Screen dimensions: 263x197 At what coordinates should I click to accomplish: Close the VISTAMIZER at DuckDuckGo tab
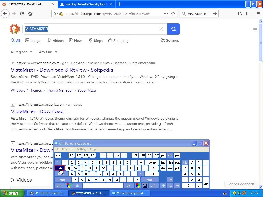[x=53, y=4]
